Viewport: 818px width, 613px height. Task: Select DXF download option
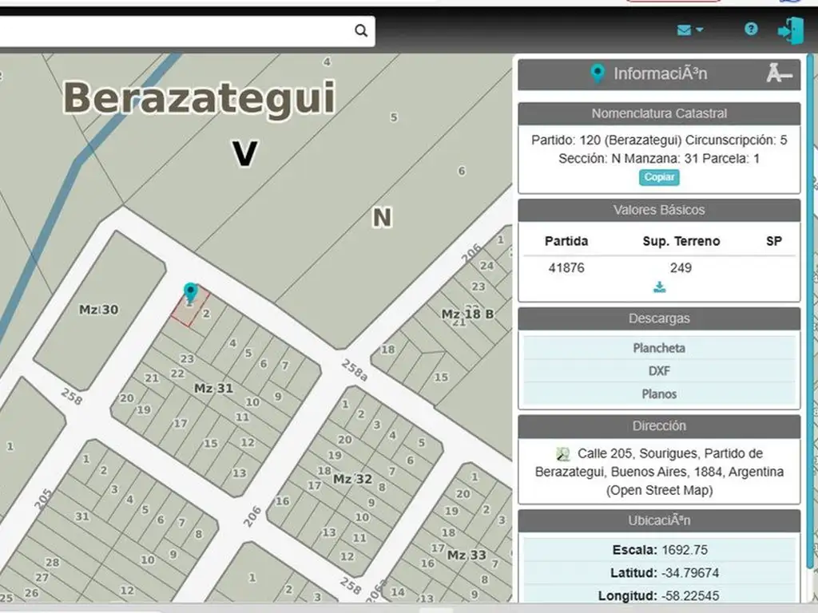(659, 371)
